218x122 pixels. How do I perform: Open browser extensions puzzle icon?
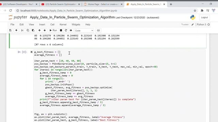pos(202,11)
